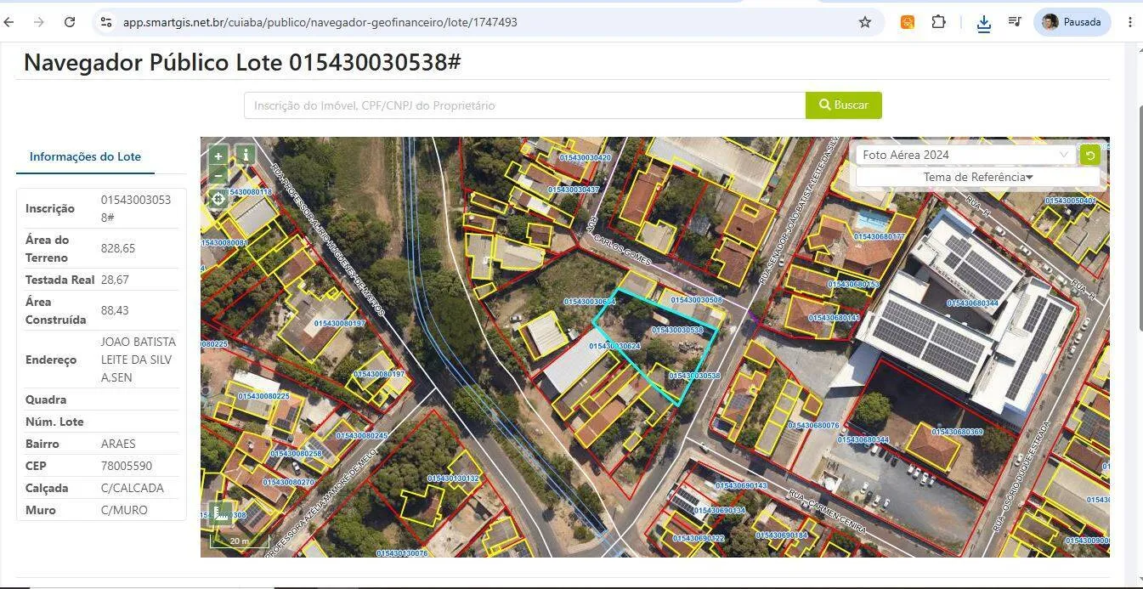The image size is (1143, 589).
Task: Click lot label 015430050401 on the map
Action: click(x=1070, y=201)
